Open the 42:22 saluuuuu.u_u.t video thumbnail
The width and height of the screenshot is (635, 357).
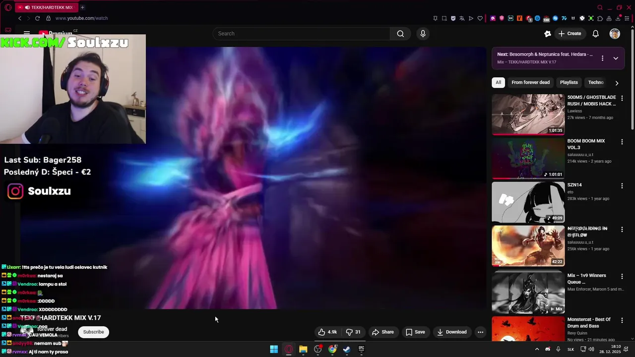[x=528, y=246]
